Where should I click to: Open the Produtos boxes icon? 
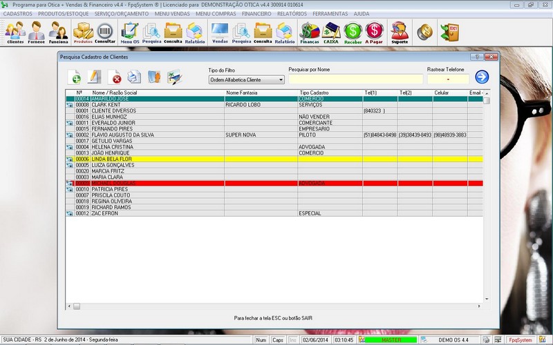click(83, 32)
